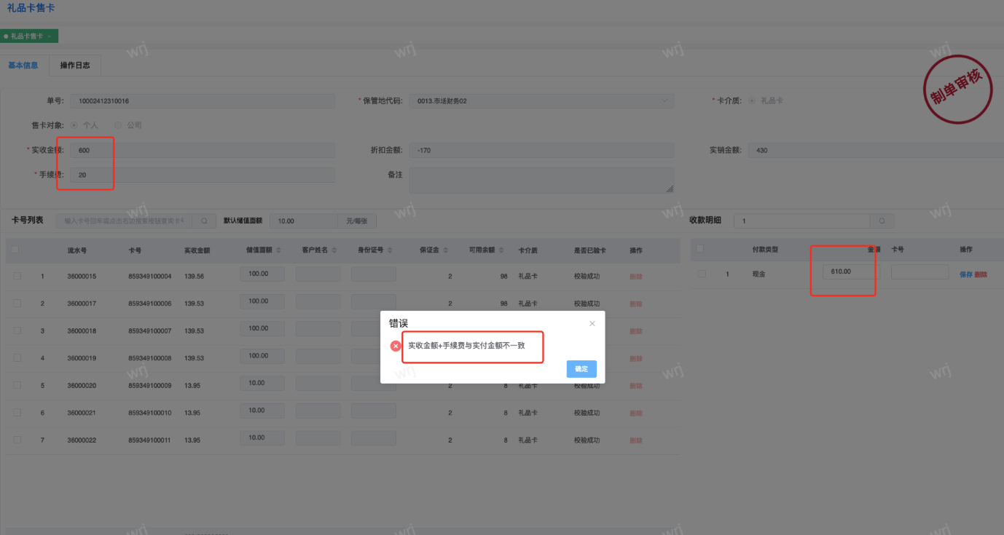This screenshot has width=1004, height=535.
Task: Delete card row 859349100009
Action: tap(636, 386)
